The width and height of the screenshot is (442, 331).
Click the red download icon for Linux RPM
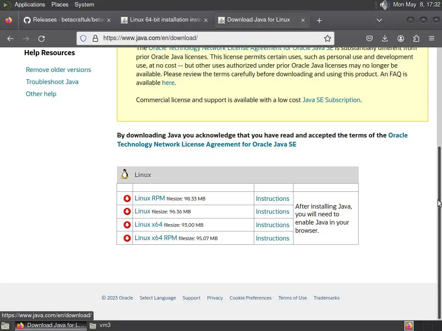[x=127, y=198]
